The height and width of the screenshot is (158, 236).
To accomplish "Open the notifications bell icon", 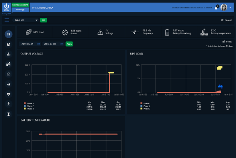I will 216,8.
